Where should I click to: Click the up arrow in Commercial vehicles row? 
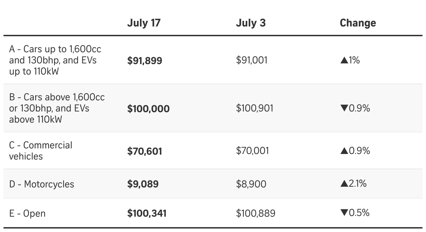(344, 151)
